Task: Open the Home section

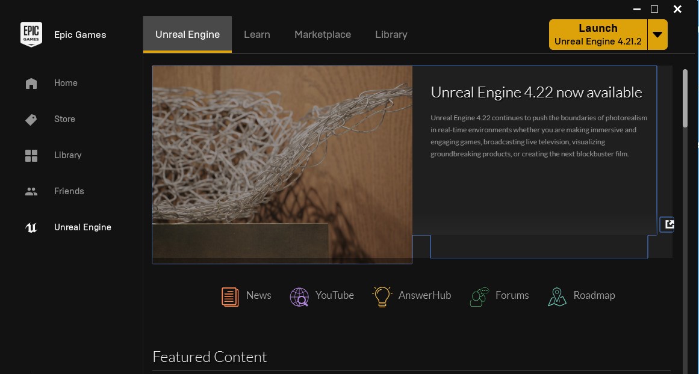Action: (x=31, y=83)
